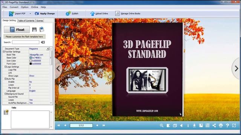Screen dimensions: 241x135
Task: Click AutoPlay Background value 'Yes'
Action: coord(31,103)
